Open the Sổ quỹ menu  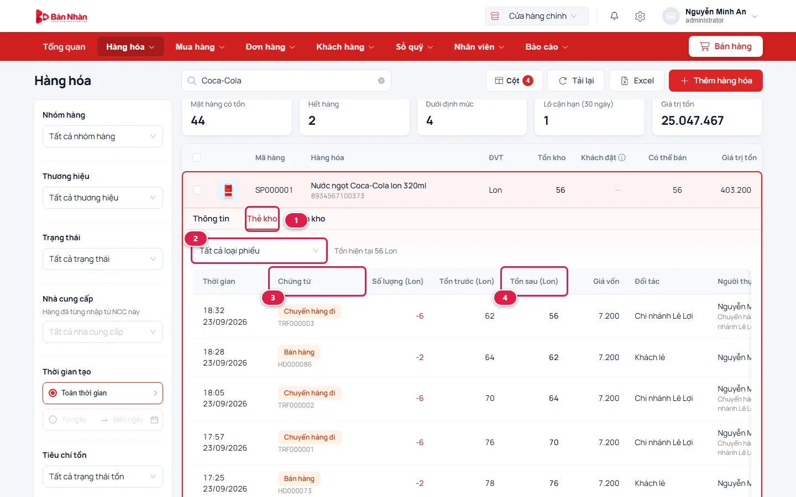[x=415, y=47]
